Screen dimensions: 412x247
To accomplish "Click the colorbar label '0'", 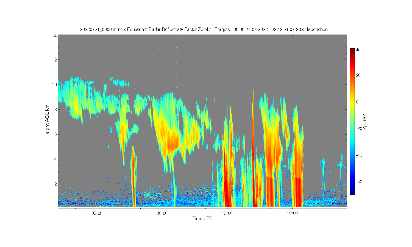I will point(357,102).
